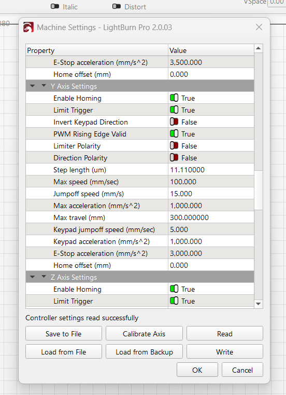
Task: Collapse the Y Axis Settings section
Action: 44,86
